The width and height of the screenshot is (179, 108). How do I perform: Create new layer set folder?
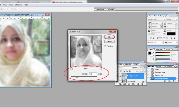pos(129,84)
